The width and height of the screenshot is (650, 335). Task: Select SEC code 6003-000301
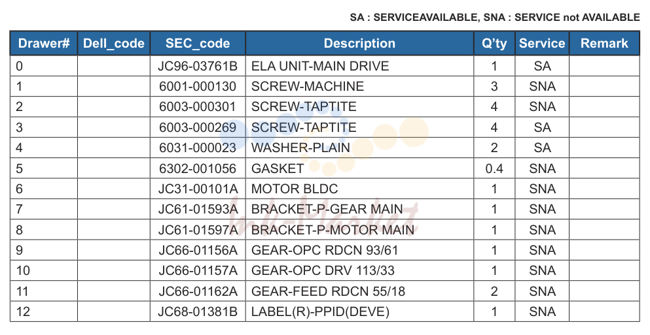[198, 106]
